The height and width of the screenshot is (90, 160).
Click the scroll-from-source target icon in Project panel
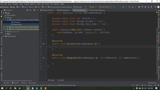(x=27, y=10)
